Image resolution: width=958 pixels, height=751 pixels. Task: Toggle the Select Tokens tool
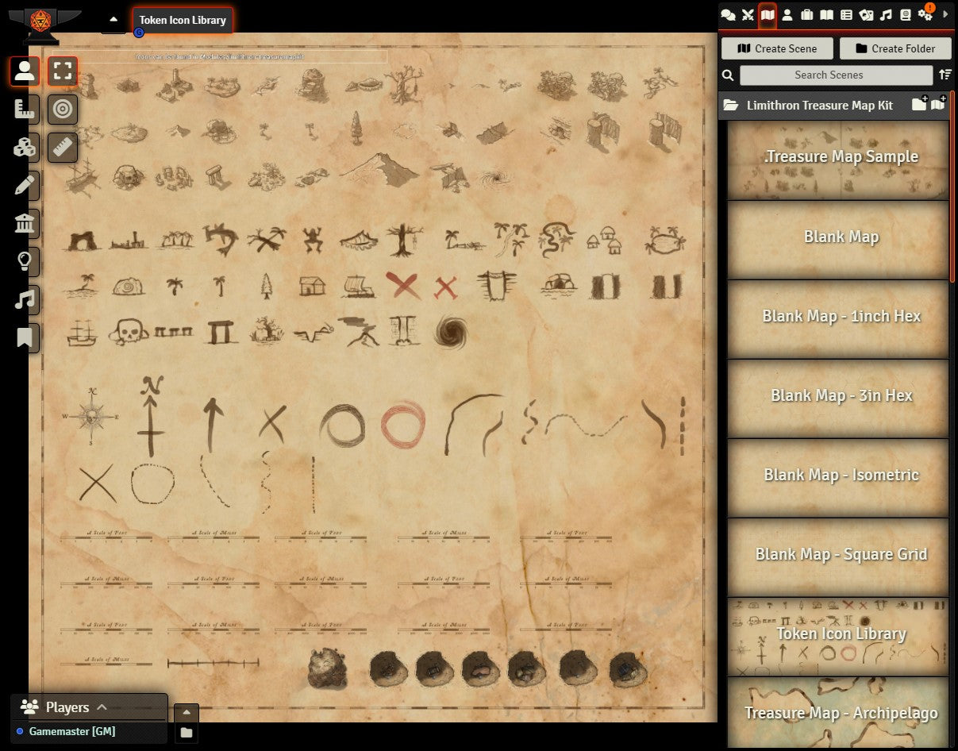(x=63, y=71)
